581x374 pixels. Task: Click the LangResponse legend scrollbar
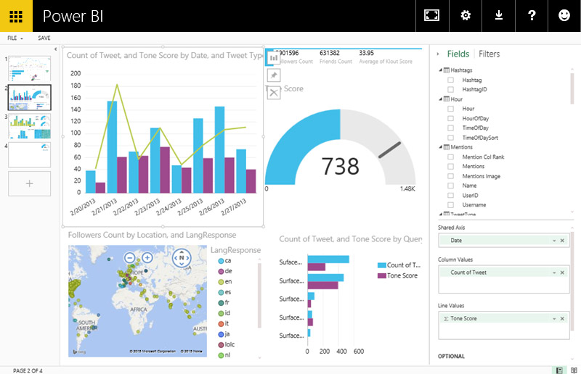259,295
